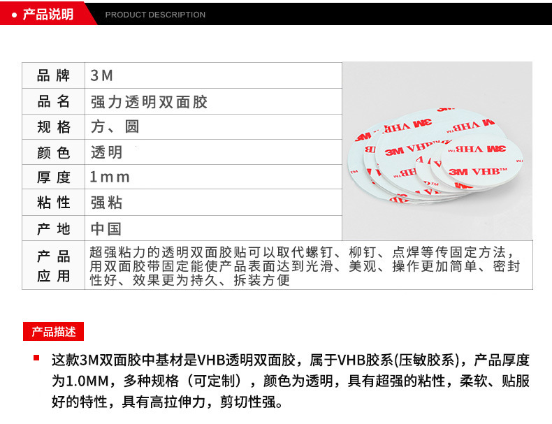Select the red 产品描述 section label

(53, 331)
